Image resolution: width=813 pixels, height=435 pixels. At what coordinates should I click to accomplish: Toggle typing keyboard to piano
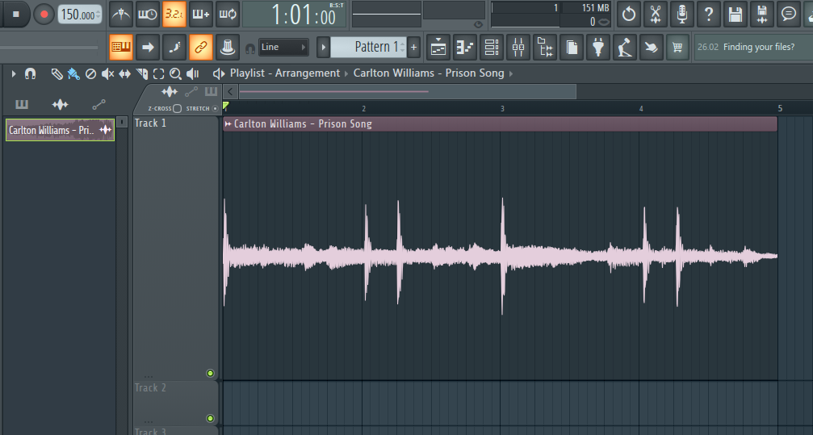tap(121, 47)
